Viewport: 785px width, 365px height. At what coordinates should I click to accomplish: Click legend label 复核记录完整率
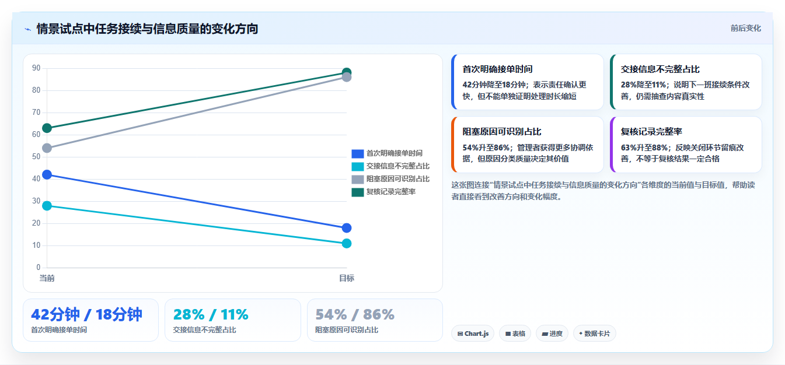point(390,192)
